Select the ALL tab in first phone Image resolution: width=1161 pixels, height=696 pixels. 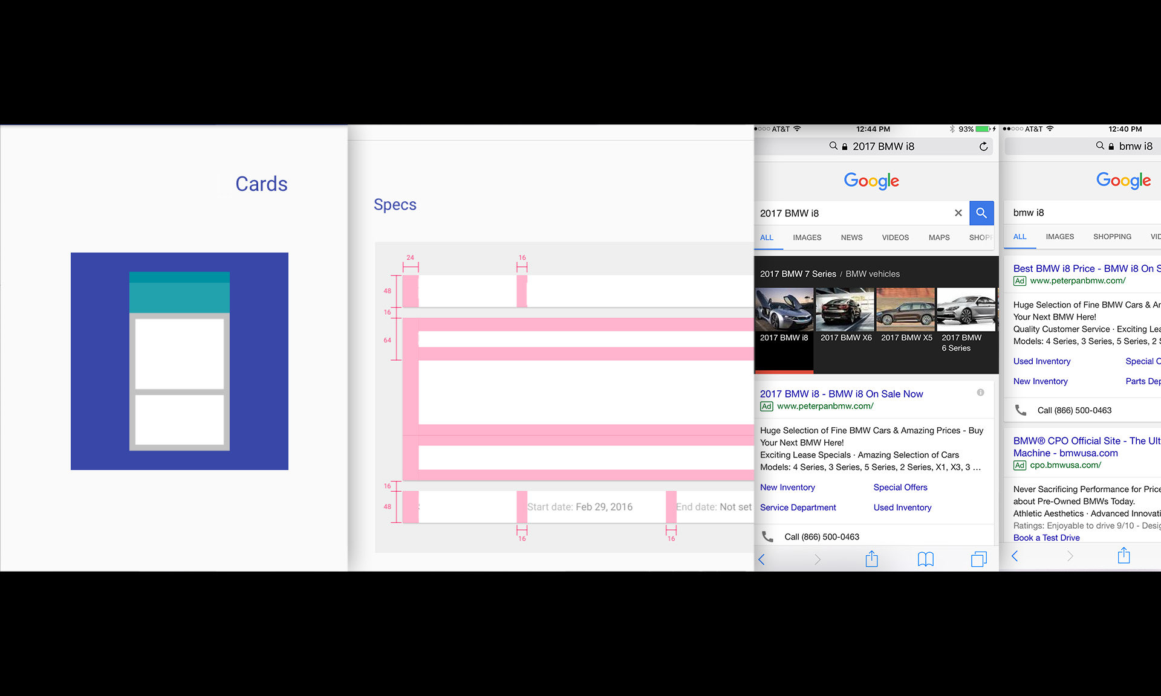767,237
